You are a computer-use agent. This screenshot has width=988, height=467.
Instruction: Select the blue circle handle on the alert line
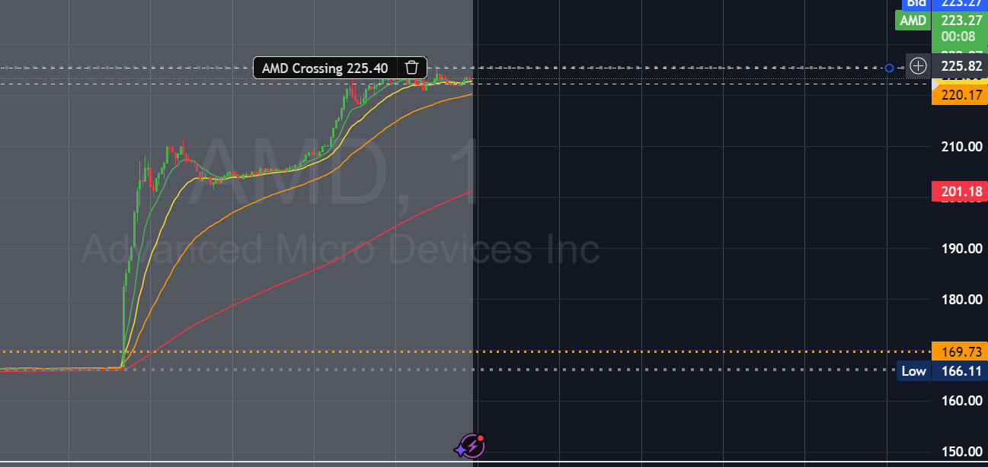(x=889, y=68)
